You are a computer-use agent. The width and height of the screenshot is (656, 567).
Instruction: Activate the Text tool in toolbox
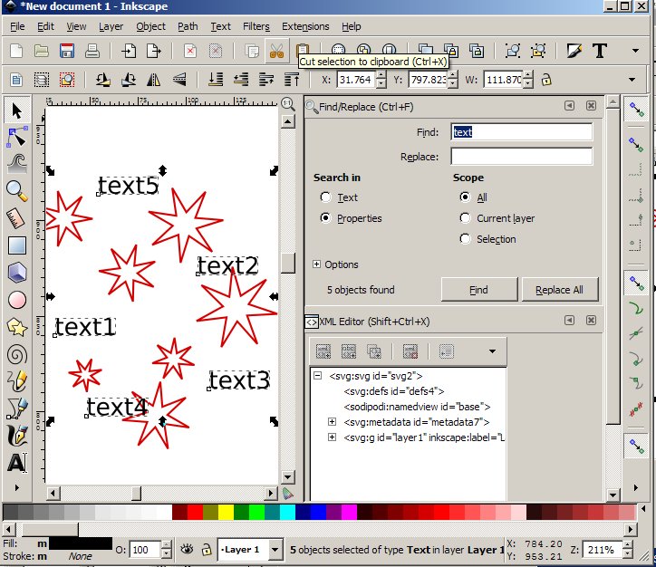16,463
